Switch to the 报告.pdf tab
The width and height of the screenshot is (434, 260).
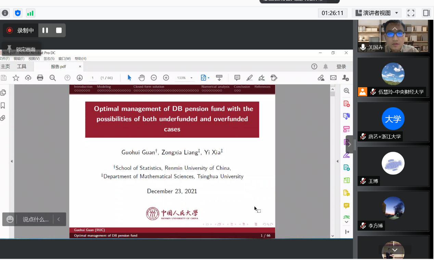click(x=59, y=67)
